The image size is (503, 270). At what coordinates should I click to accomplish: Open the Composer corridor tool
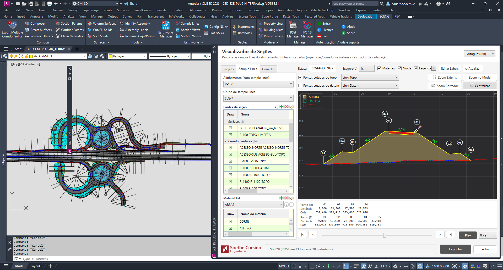(x=35, y=24)
